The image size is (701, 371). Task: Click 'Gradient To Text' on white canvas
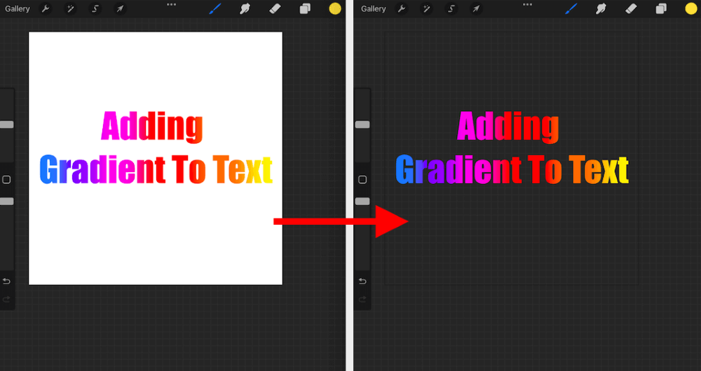[x=156, y=169]
